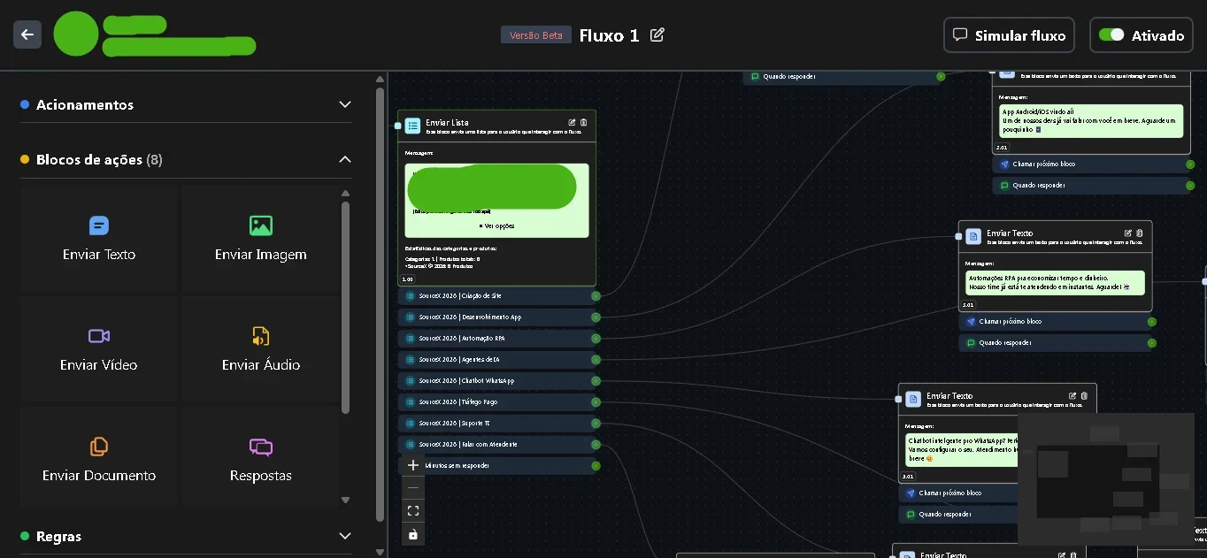Click output handle of Criação de Site
This screenshot has height=558, width=1207.
pyautogui.click(x=596, y=296)
